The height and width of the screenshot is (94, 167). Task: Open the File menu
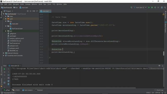[2, 4]
